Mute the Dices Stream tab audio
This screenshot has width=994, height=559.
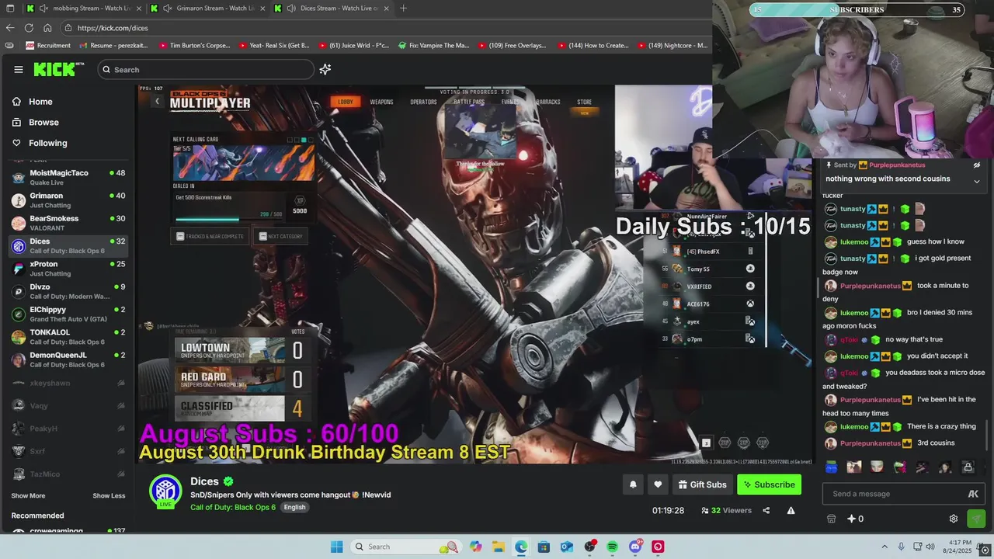point(290,8)
